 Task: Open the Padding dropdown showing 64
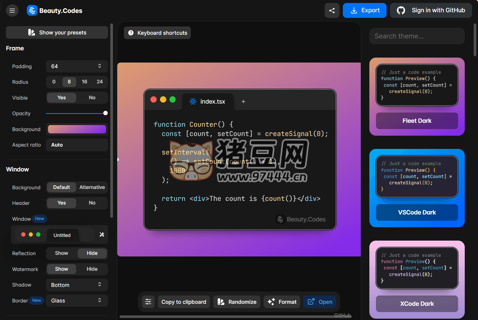tap(77, 66)
